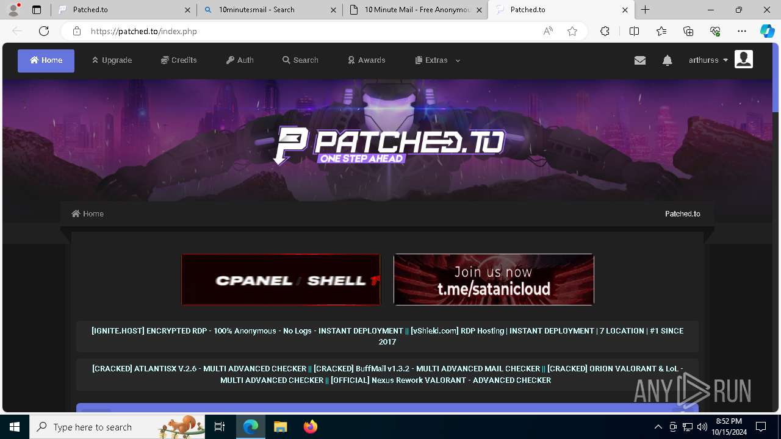The image size is (781, 439).
Task: Open the site Search menu item
Action: pos(300,60)
